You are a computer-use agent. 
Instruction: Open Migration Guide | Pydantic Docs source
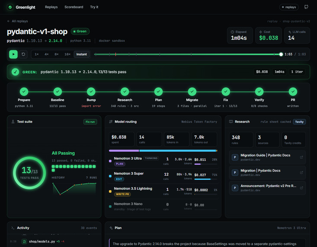pos(267,157)
